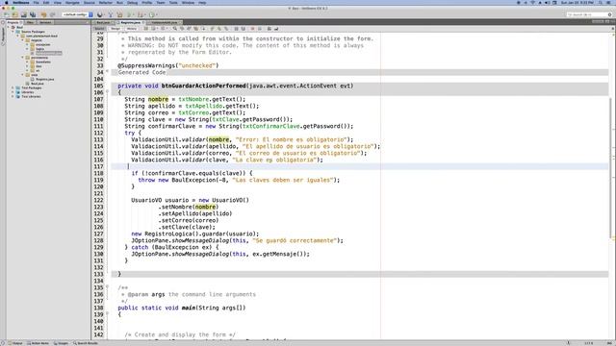Switch to the ValidacionUtil.java editor tab
The height and width of the screenshot is (346, 616).
(x=165, y=22)
